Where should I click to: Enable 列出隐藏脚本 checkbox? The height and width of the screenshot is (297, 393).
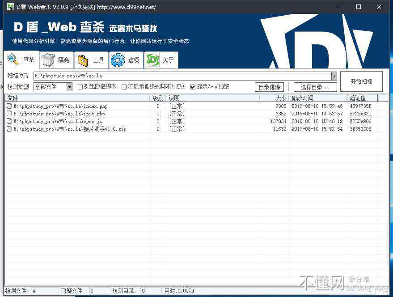[80, 87]
